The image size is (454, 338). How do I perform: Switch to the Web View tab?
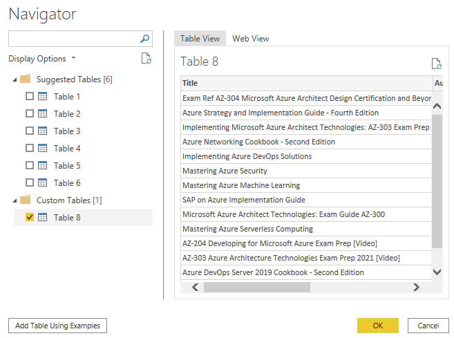click(251, 39)
